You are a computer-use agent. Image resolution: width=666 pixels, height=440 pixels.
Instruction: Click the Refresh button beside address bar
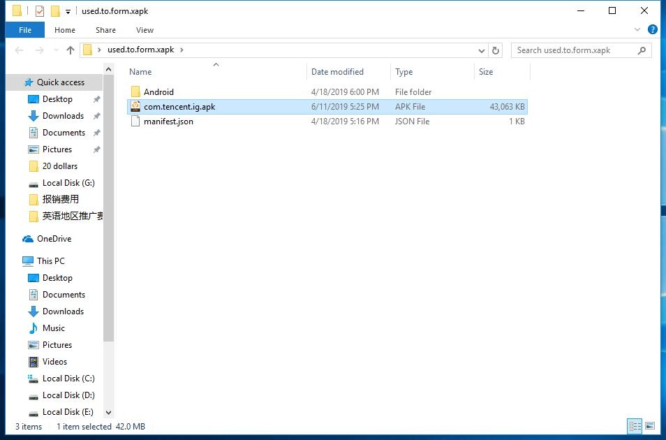[x=496, y=50]
